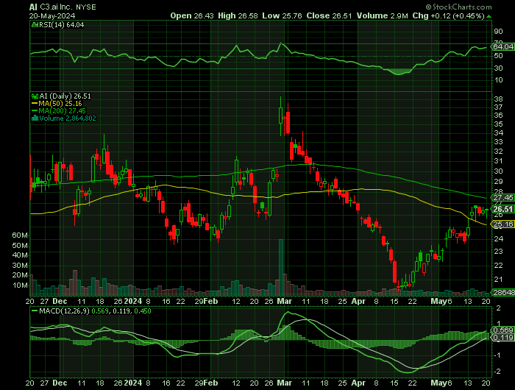Click the RSI line icon beside RSI(14)
Viewport: 515px width, 390px height.
click(35, 24)
